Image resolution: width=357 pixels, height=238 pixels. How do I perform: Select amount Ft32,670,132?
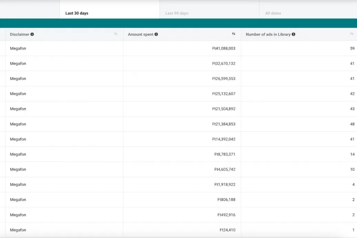(x=224, y=63)
